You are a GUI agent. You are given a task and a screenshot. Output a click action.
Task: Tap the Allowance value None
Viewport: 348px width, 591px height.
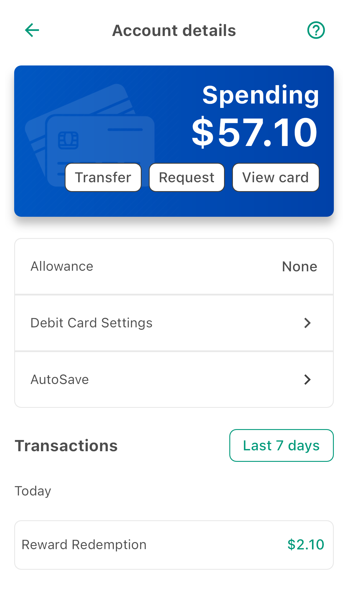coord(300,267)
